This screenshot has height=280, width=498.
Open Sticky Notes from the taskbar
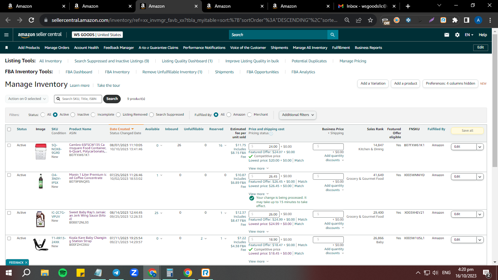coord(81,273)
